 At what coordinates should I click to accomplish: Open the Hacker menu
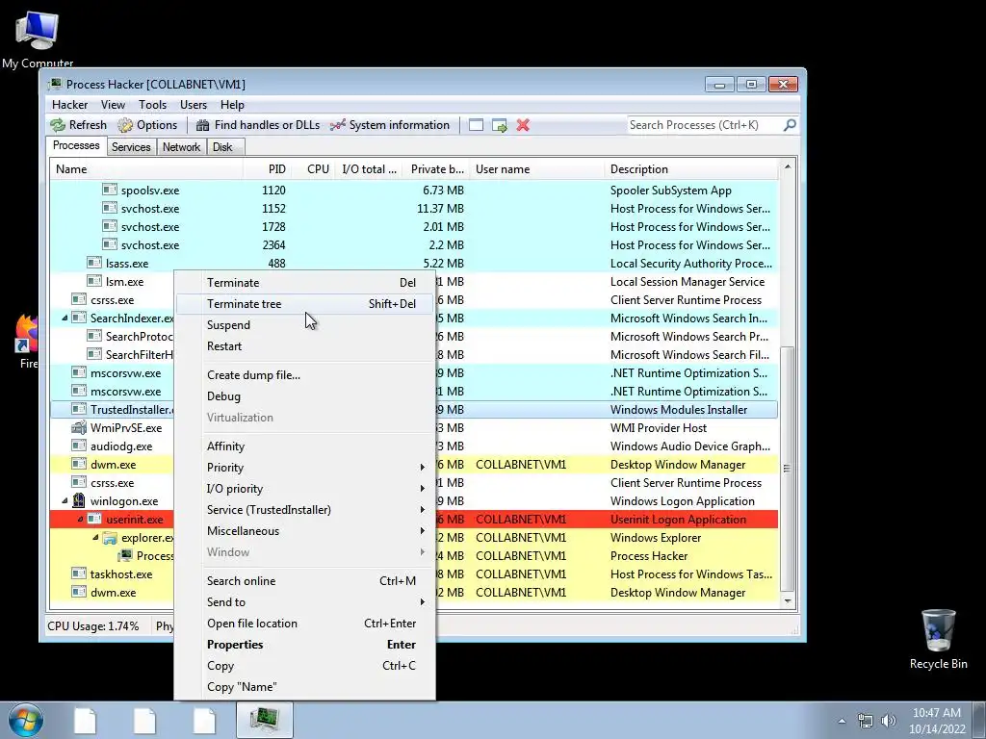(x=69, y=105)
